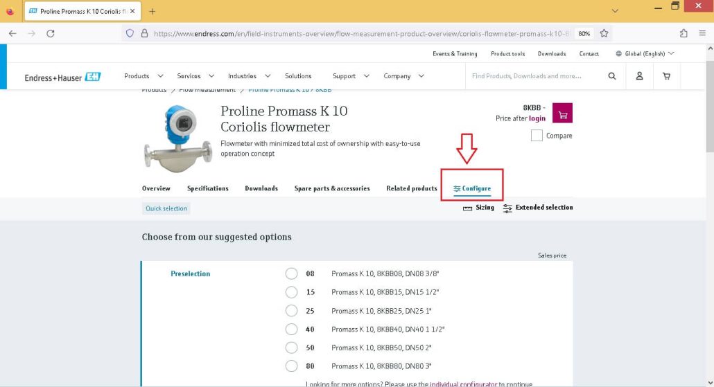
Task: Click the 'Choose from our suggested options' heading
Action: [217, 237]
